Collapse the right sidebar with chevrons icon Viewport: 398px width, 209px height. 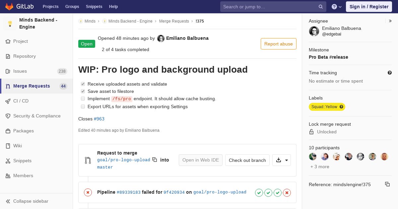[x=390, y=21]
